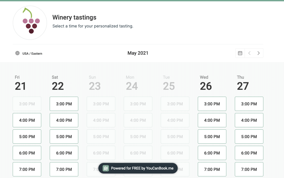
Task: Book Wednesday 26 at 4:00 PM
Action: click(212, 120)
